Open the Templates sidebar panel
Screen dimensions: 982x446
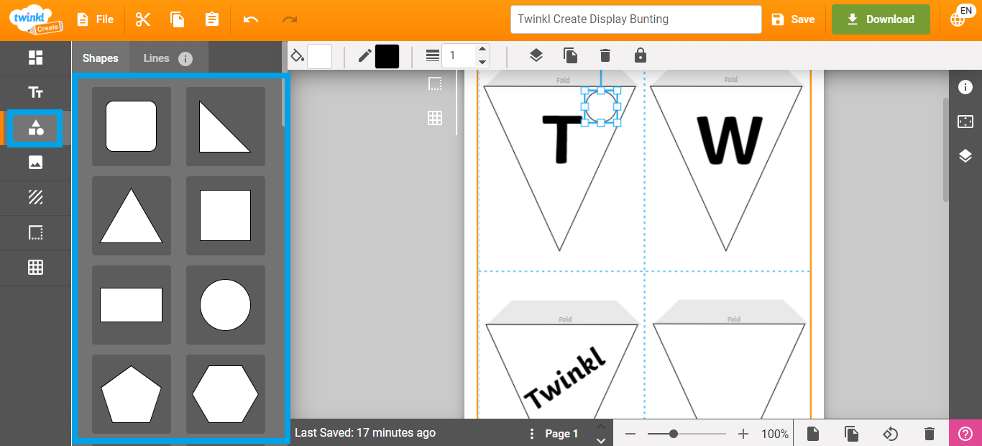(35, 58)
